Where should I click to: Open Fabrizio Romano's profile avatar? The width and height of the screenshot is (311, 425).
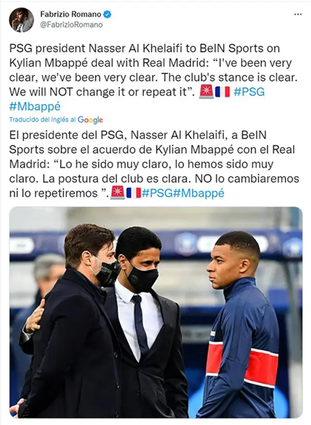21,20
